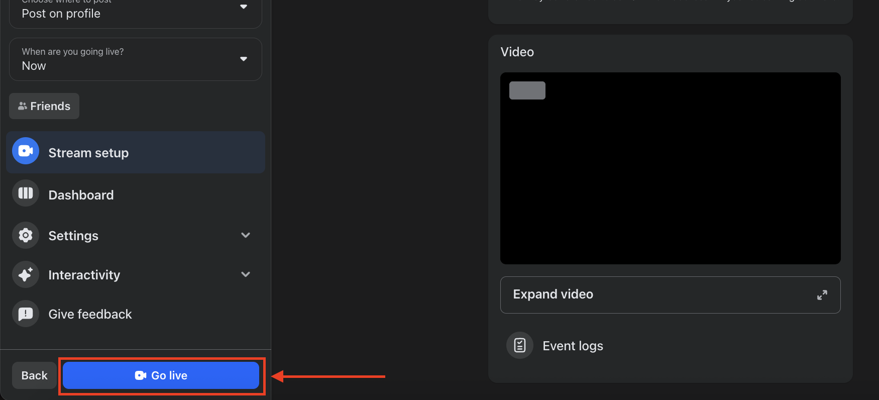
Task: Expand the Interactivity section chevron
Action: 246,274
